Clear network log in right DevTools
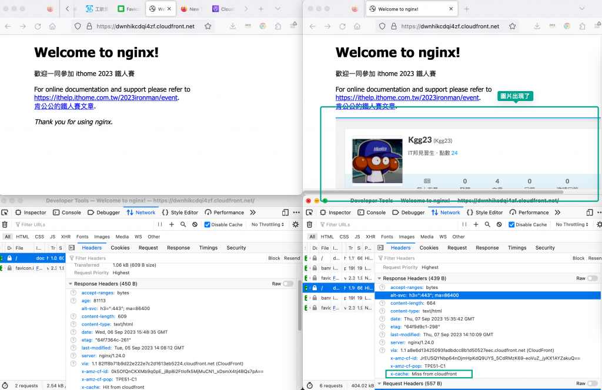The height and width of the screenshot is (390, 602). [309, 225]
